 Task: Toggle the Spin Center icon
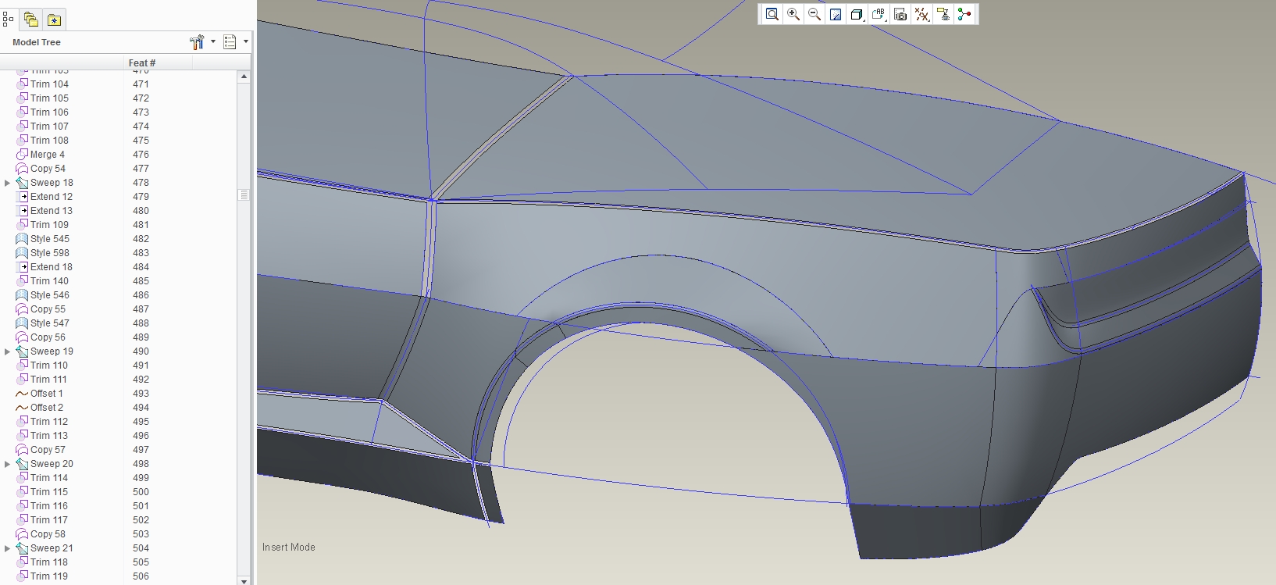pyautogui.click(x=964, y=14)
